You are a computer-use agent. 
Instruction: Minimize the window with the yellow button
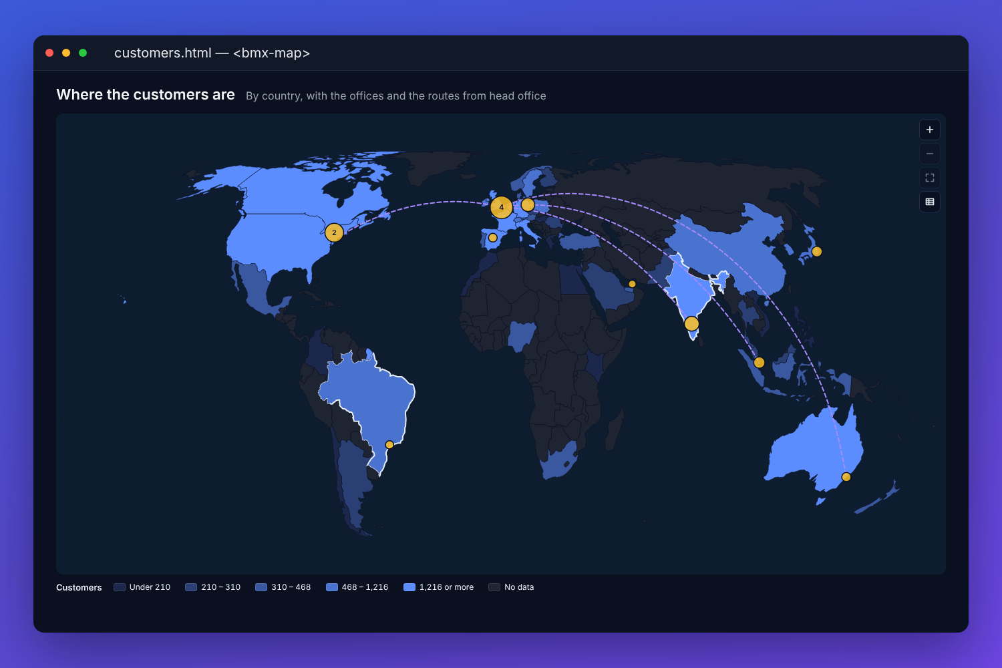tap(66, 53)
